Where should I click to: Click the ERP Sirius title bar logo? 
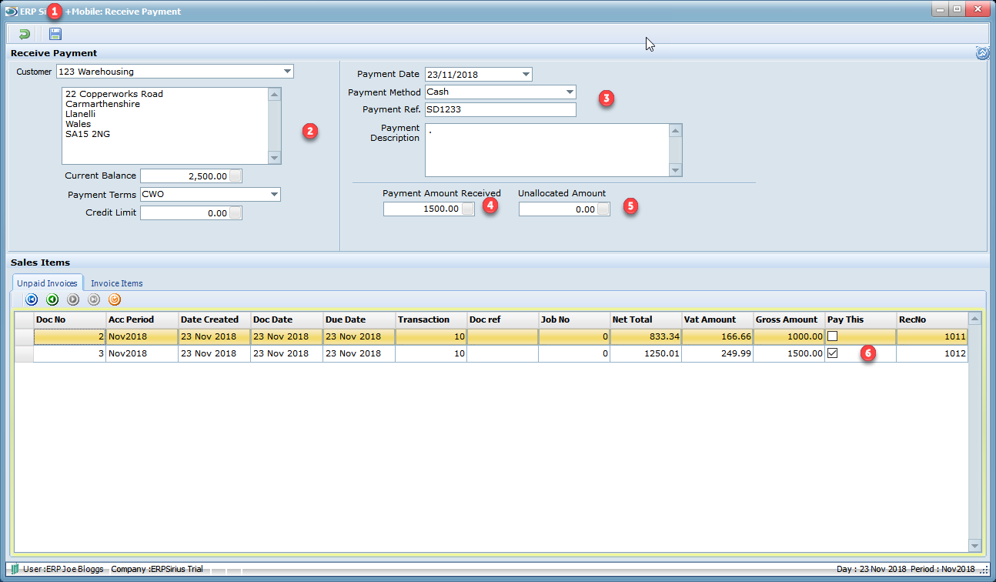pyautogui.click(x=11, y=12)
